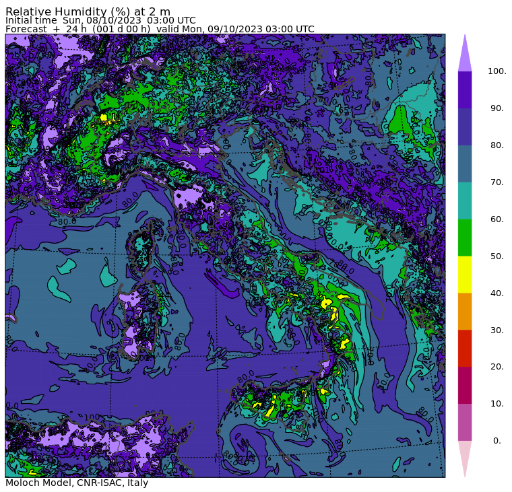Viewport: 512px width, 492px height.
Task: Click the '100.' colorbar label
Action: coord(497,71)
